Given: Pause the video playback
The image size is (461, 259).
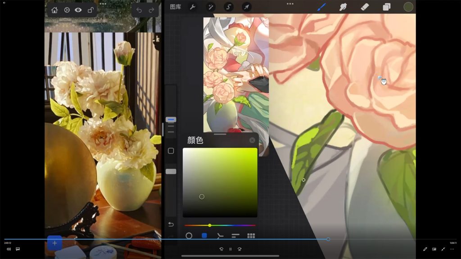Looking at the screenshot, I should pos(230,249).
